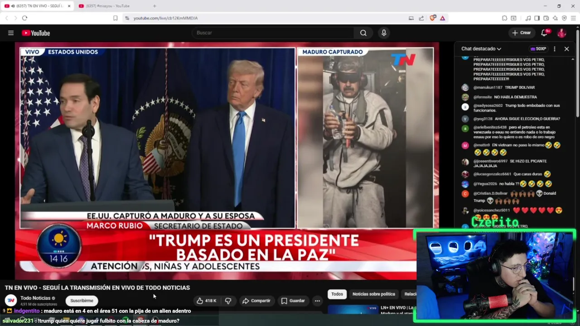Select the TN EN VIVO browser tab
Screen dimensions: 580x326
pos(37,6)
